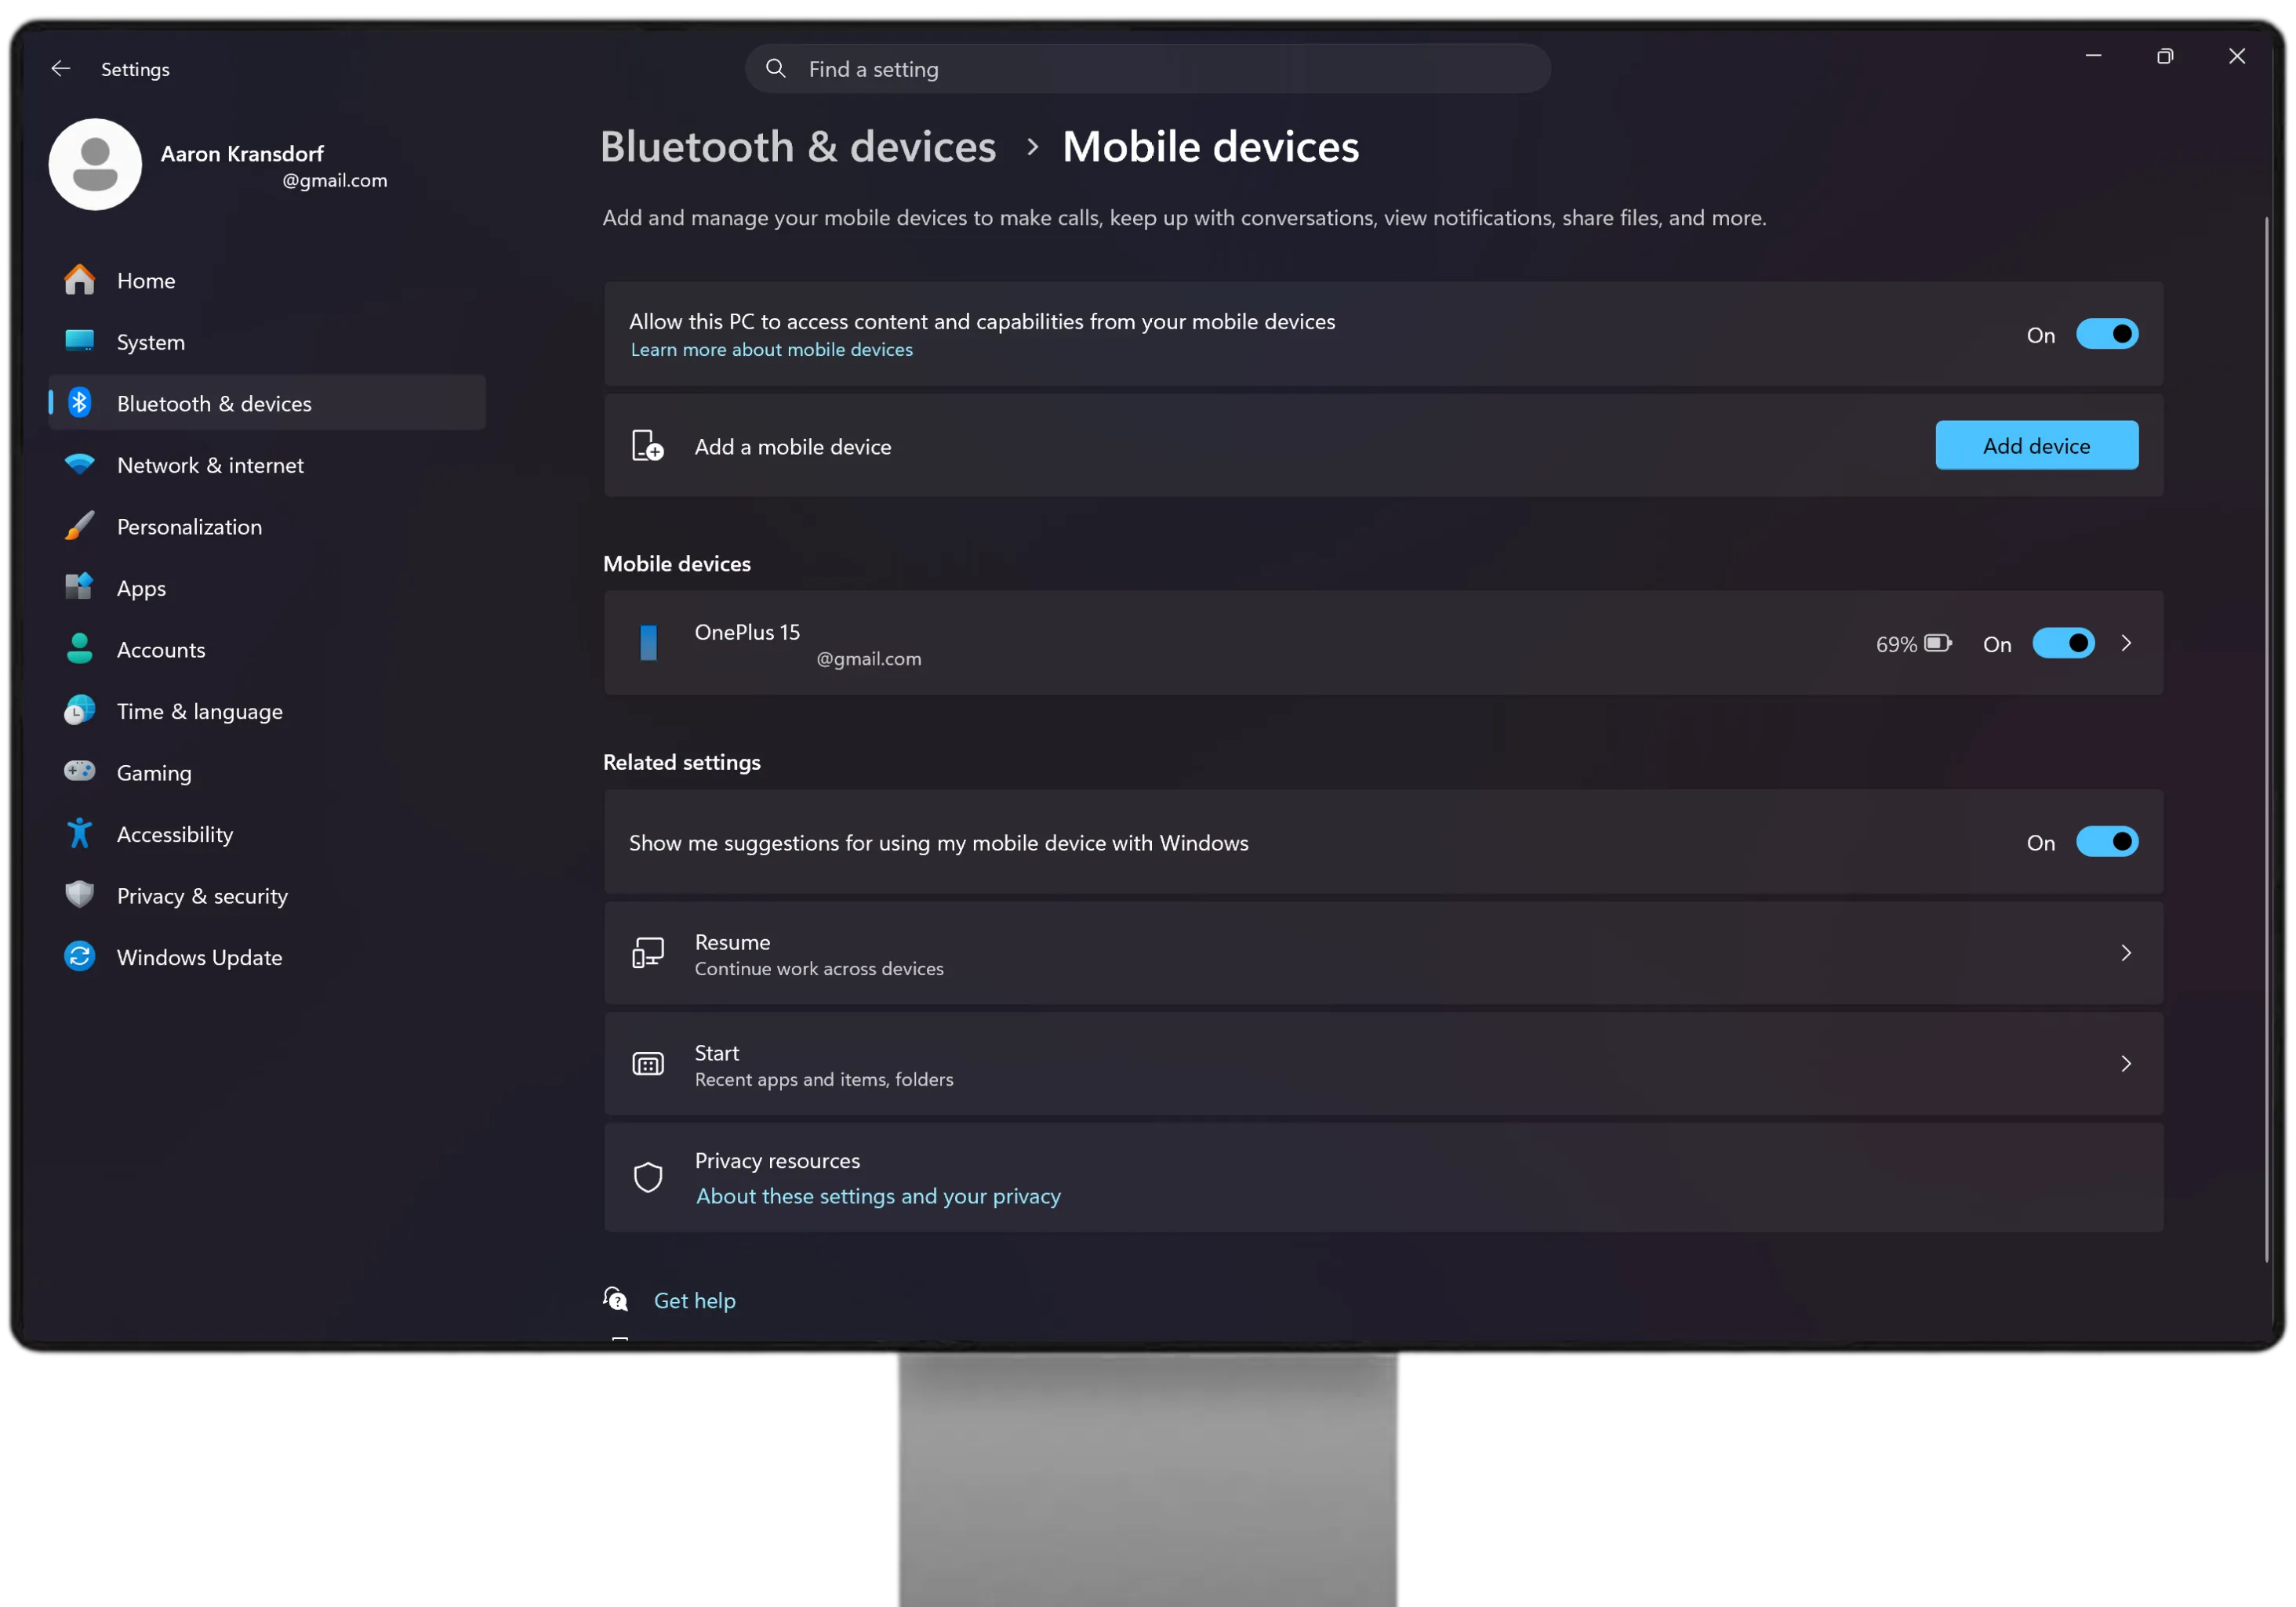
Task: Click the OnePlus 15 phone icon
Action: [648, 643]
